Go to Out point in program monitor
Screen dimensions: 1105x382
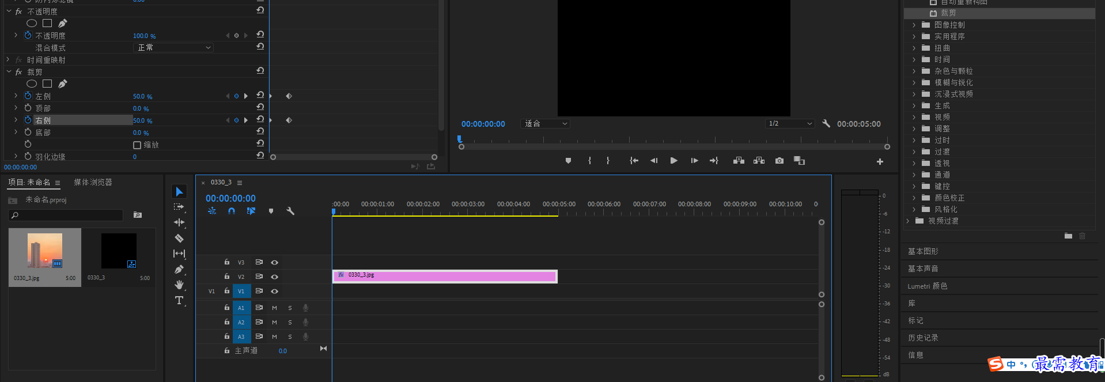click(714, 161)
